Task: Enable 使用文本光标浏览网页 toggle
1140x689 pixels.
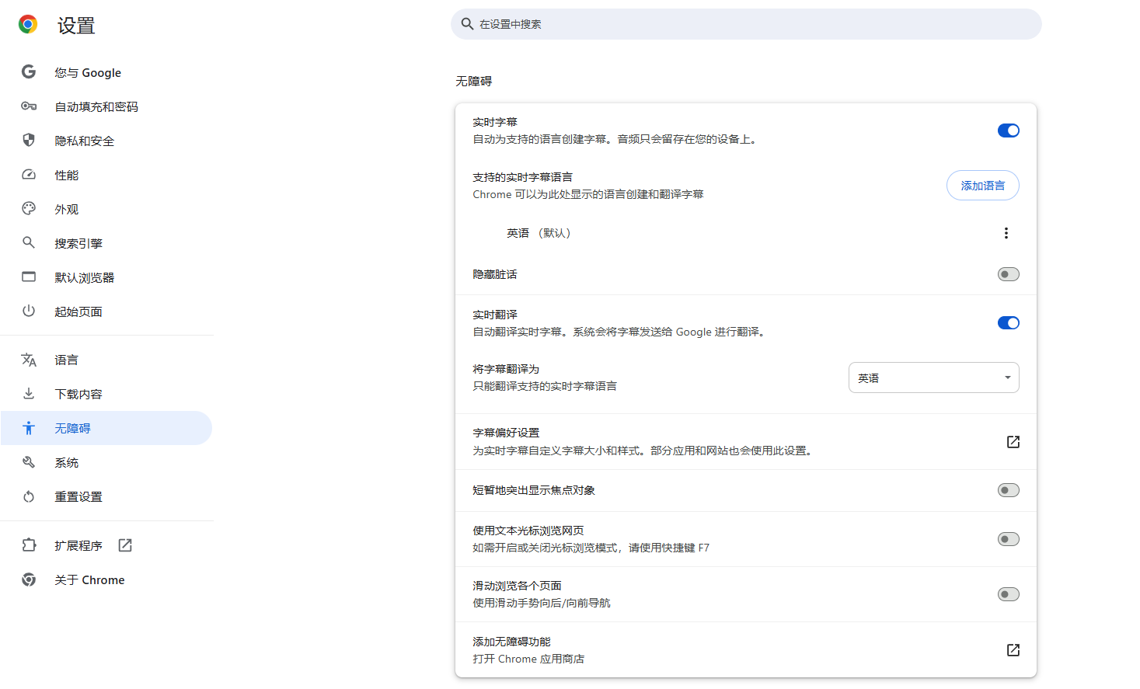Action: 1009,539
